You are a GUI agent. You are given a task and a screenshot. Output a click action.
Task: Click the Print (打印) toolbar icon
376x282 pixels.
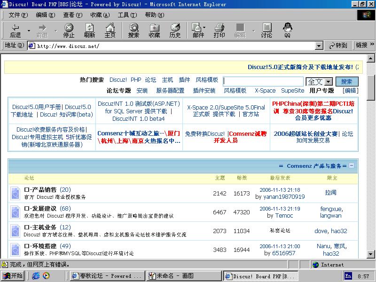pos(219,31)
